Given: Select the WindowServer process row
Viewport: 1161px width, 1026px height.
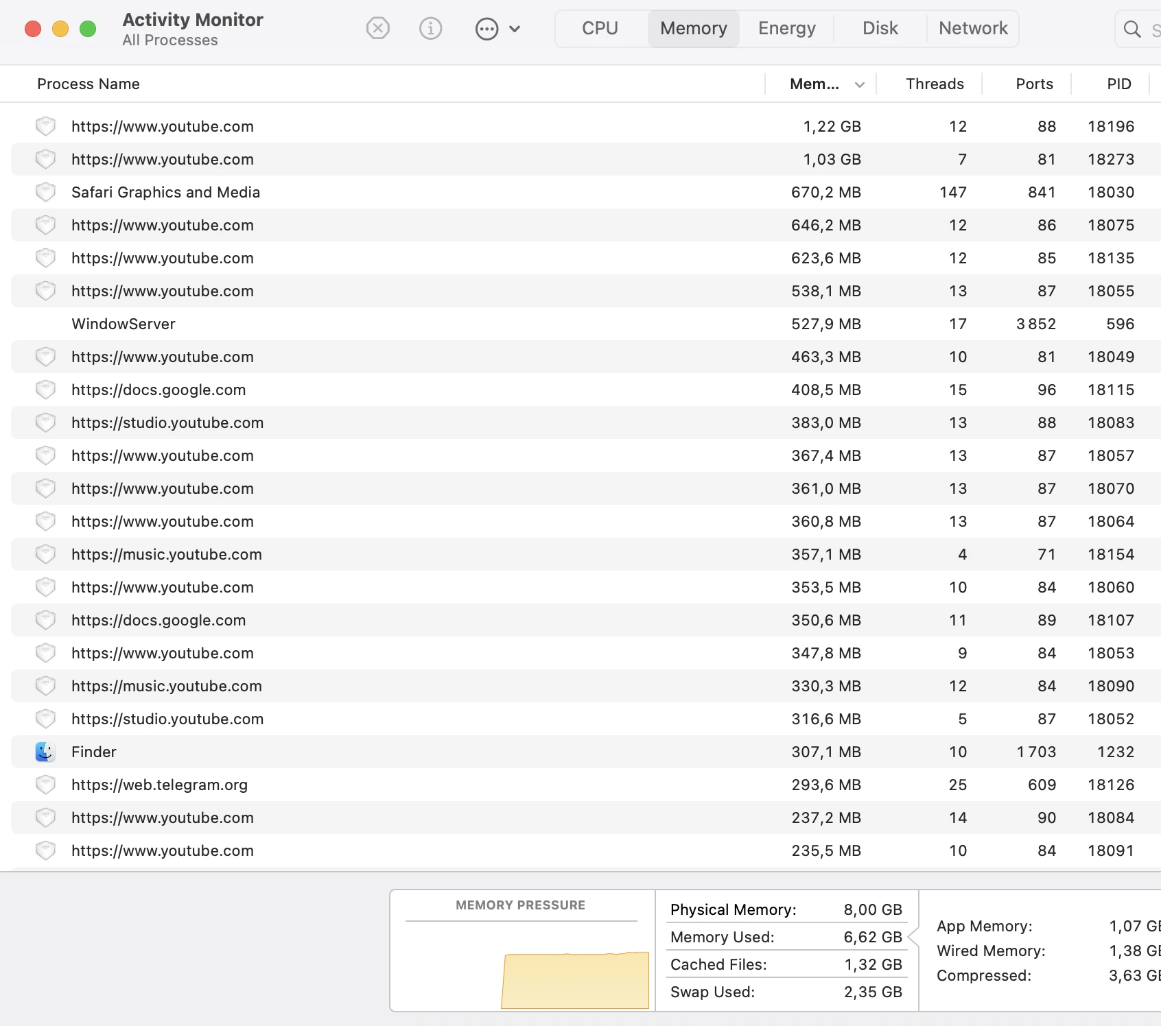Looking at the screenshot, I should click(586, 324).
